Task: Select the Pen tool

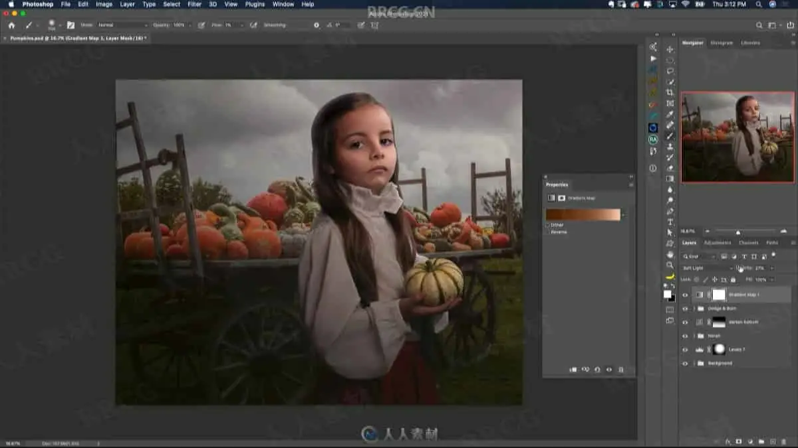Action: click(670, 211)
